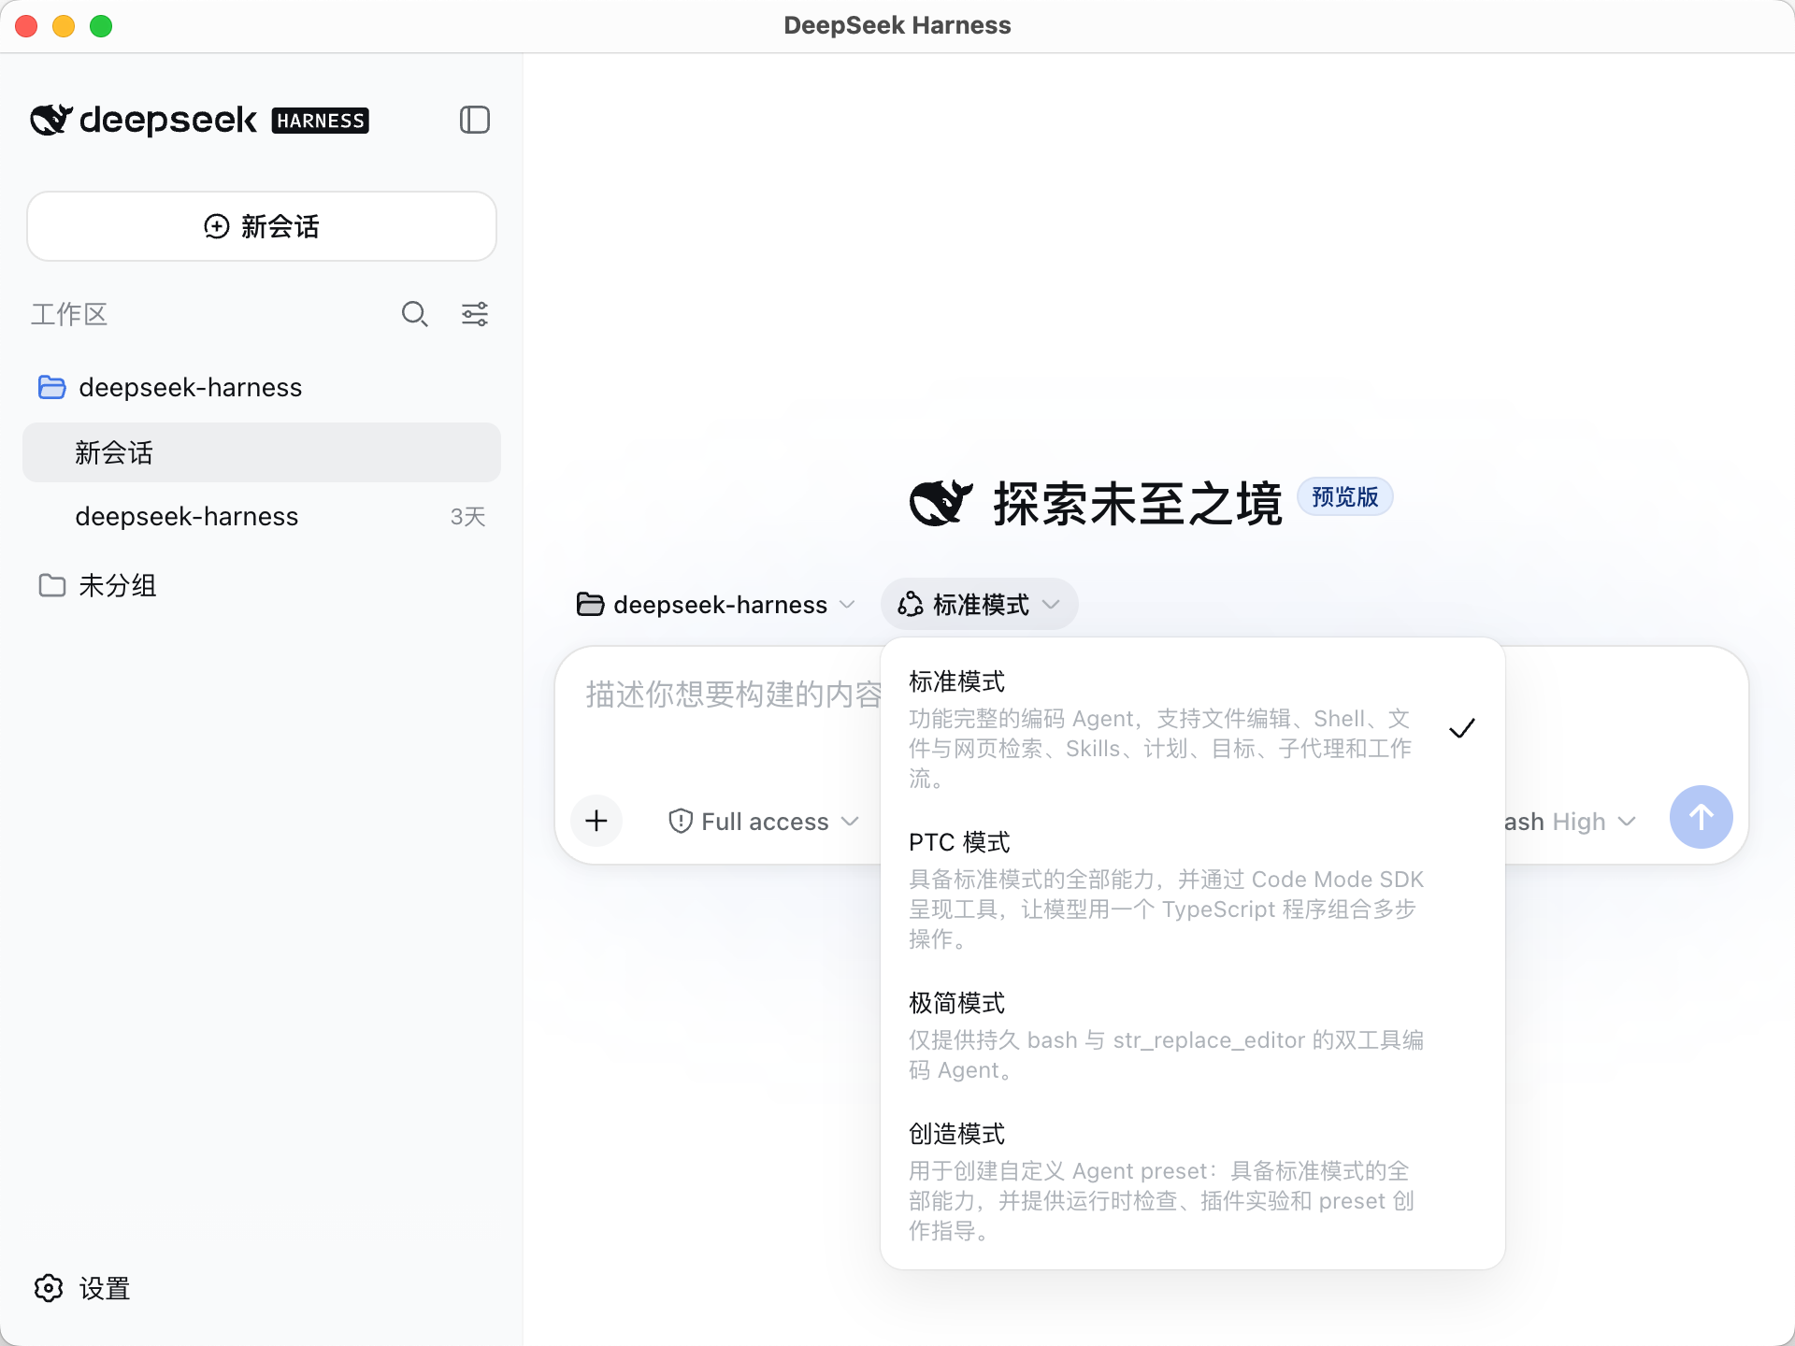Click the macOS yellow minimize button
The width and height of the screenshot is (1795, 1346).
pyautogui.click(x=64, y=26)
